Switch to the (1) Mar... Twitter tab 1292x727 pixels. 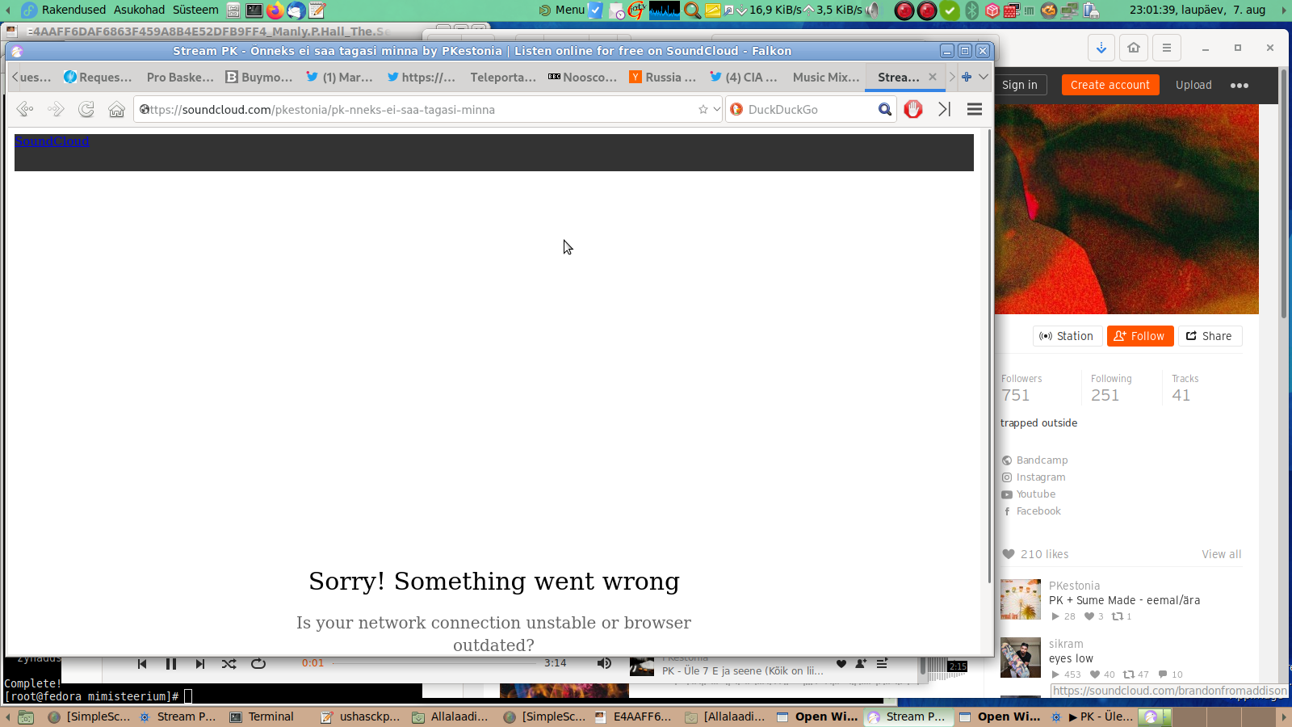340,77
